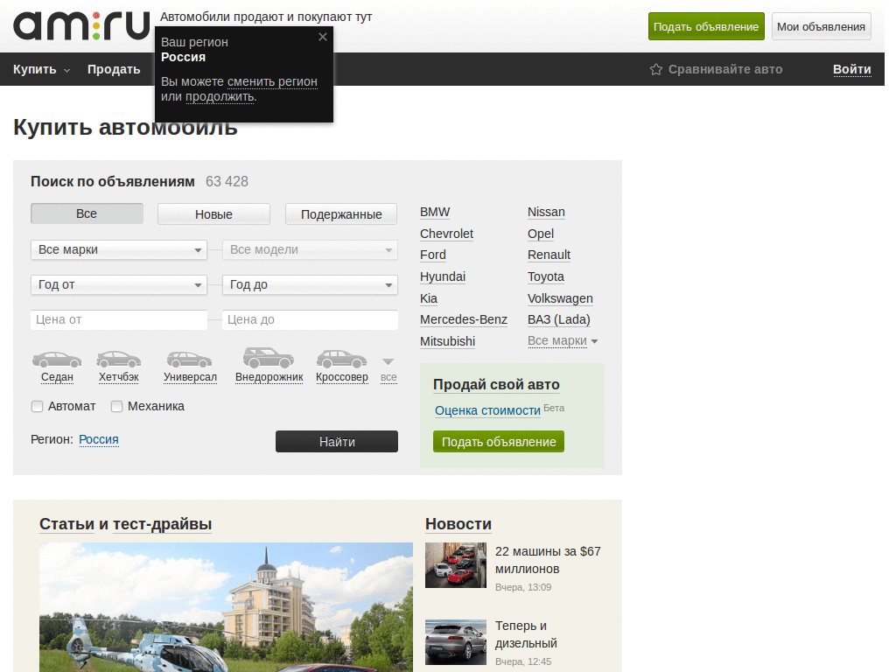Select the Mercedes-Benz brand link
The image size is (896, 672).
tap(464, 319)
